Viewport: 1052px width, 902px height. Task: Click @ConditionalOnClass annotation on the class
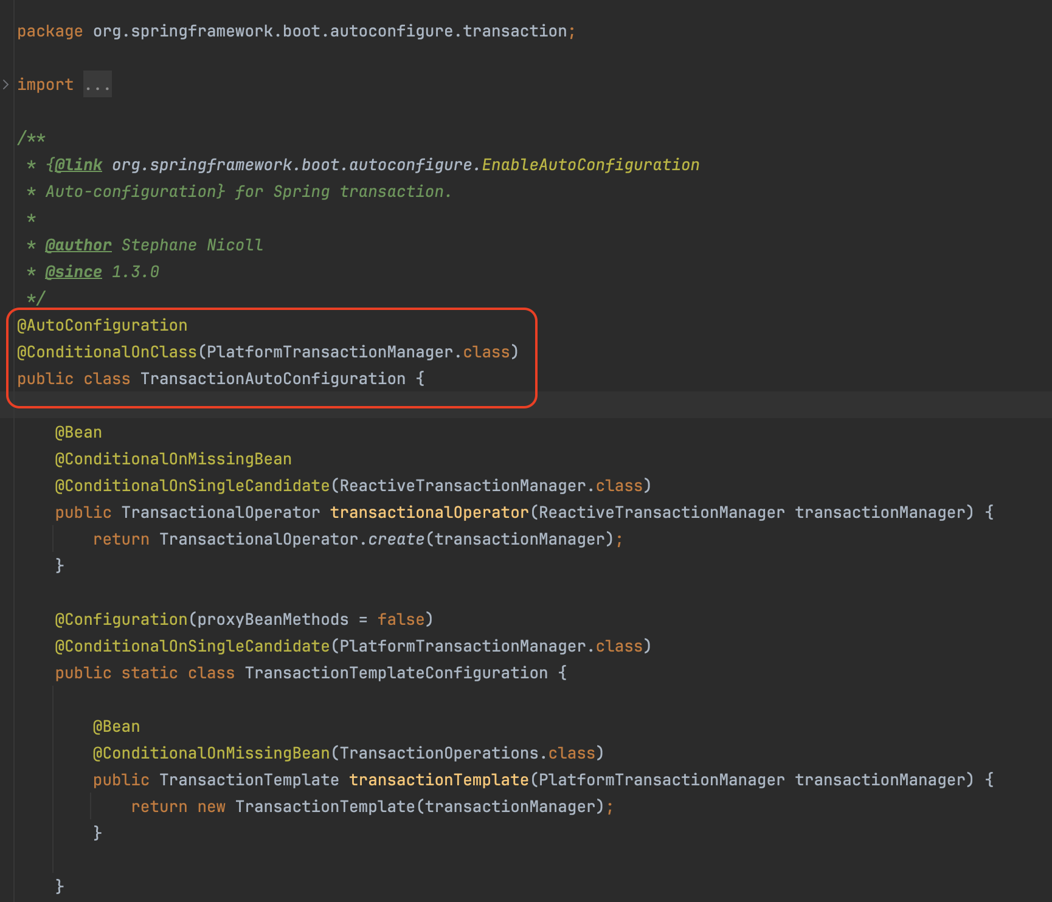(x=107, y=352)
